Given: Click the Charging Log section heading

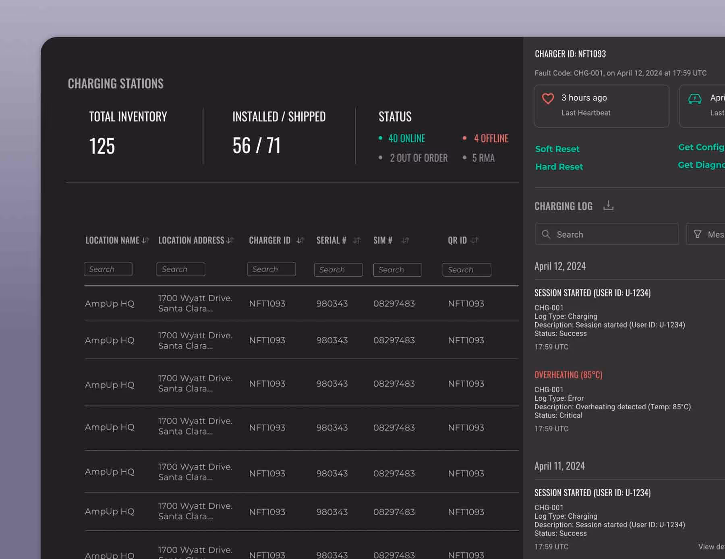Looking at the screenshot, I should pyautogui.click(x=563, y=206).
